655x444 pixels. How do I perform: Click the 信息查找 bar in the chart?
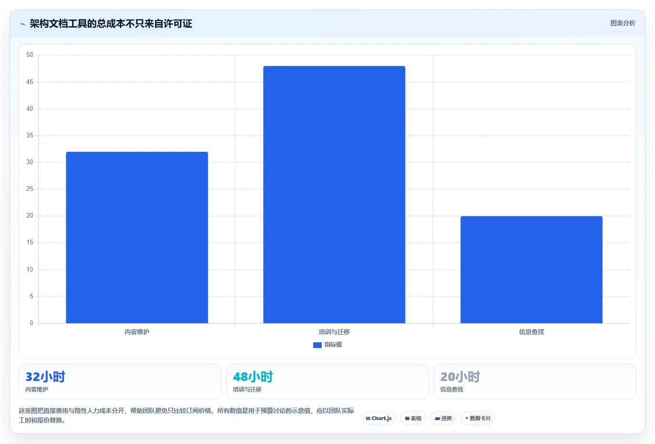(x=531, y=270)
